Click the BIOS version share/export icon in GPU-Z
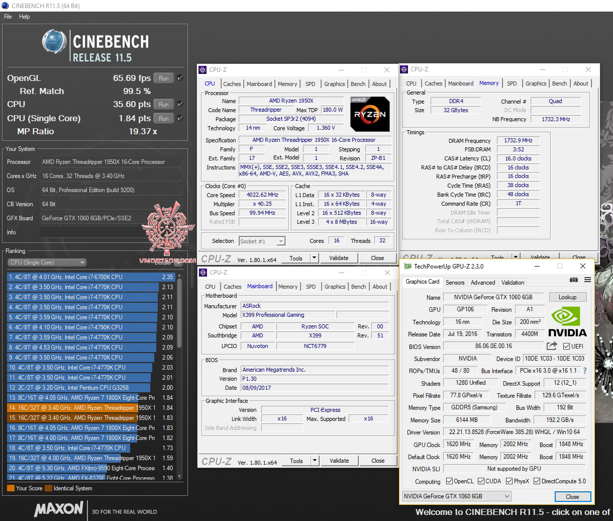Image resolution: width=613 pixels, height=521 pixels. click(x=552, y=346)
